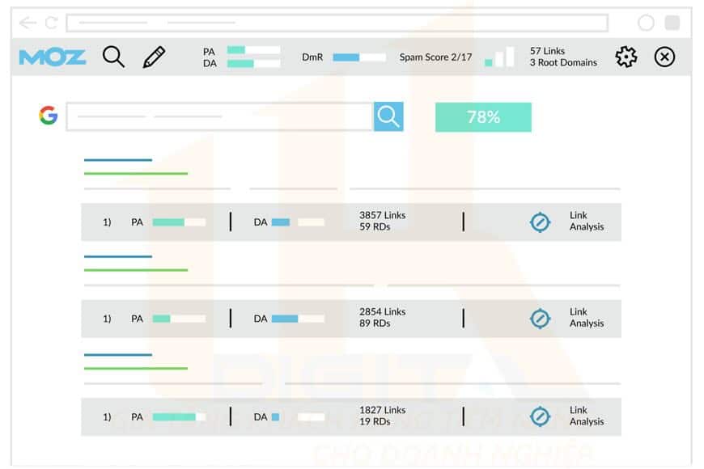The height and width of the screenshot is (469, 704).
Task: Click the compass icon in 3857 Links row
Action: click(540, 222)
